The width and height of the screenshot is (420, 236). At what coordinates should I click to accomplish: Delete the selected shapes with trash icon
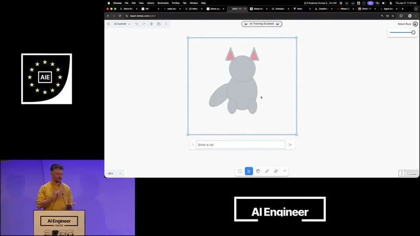pyautogui.click(x=151, y=24)
